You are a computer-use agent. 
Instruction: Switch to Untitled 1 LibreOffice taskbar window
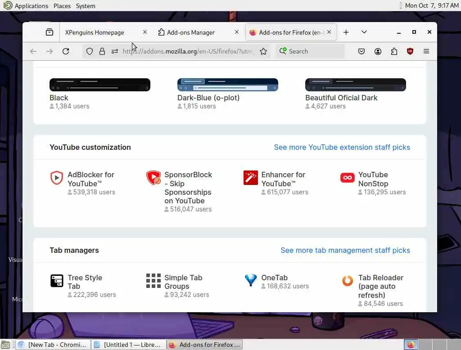128,345
